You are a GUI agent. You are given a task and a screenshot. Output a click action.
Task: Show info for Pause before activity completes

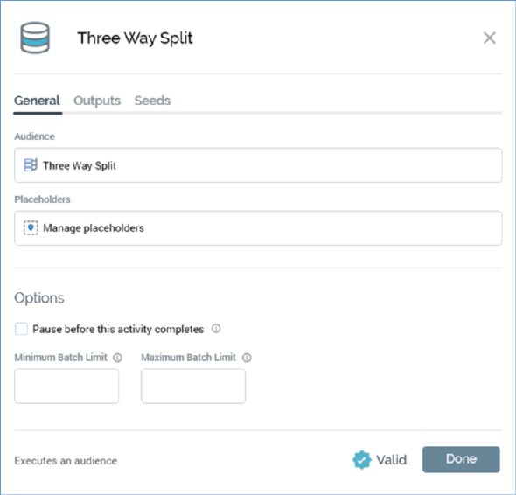click(216, 329)
